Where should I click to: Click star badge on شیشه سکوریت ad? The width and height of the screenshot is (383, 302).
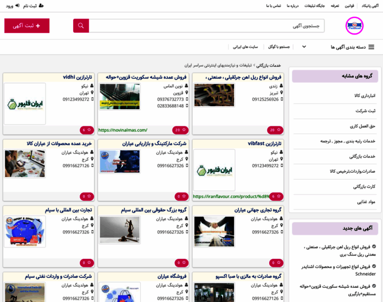pos(180,130)
